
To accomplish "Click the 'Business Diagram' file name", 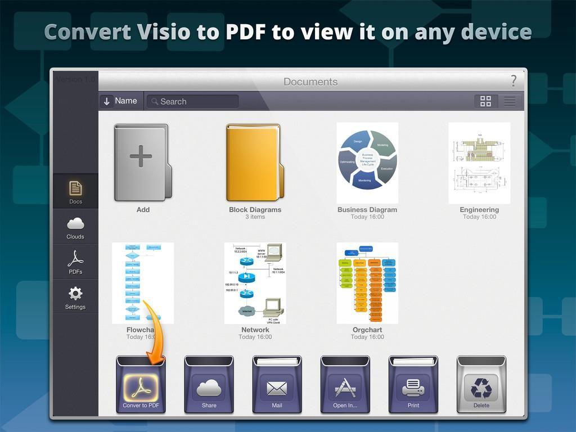I will [x=367, y=210].
